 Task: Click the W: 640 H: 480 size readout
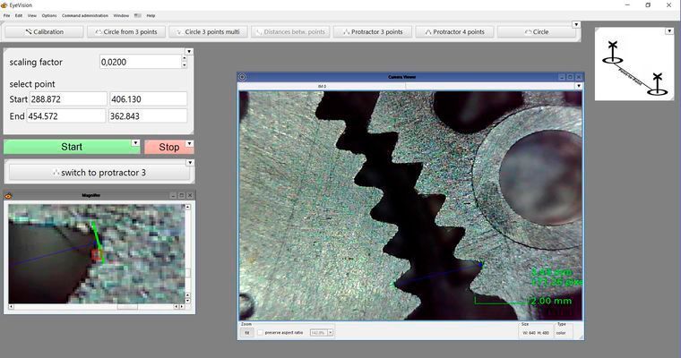[x=536, y=333]
